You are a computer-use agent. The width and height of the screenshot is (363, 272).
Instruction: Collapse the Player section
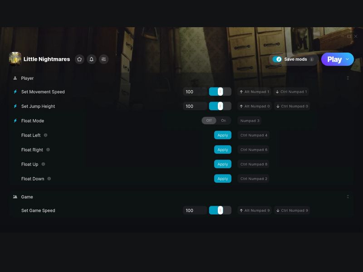point(348,78)
